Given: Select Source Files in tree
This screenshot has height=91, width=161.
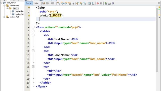Looking at the screenshot, I should [14, 6].
